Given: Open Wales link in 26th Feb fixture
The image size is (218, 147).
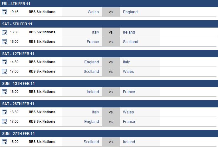Looking at the screenshot, I should coord(128,112).
